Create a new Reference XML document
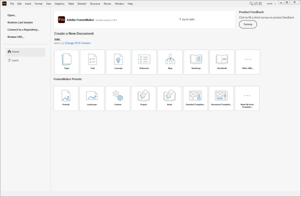Image resolution: width=301 pixels, height=197 pixels. 144,62
